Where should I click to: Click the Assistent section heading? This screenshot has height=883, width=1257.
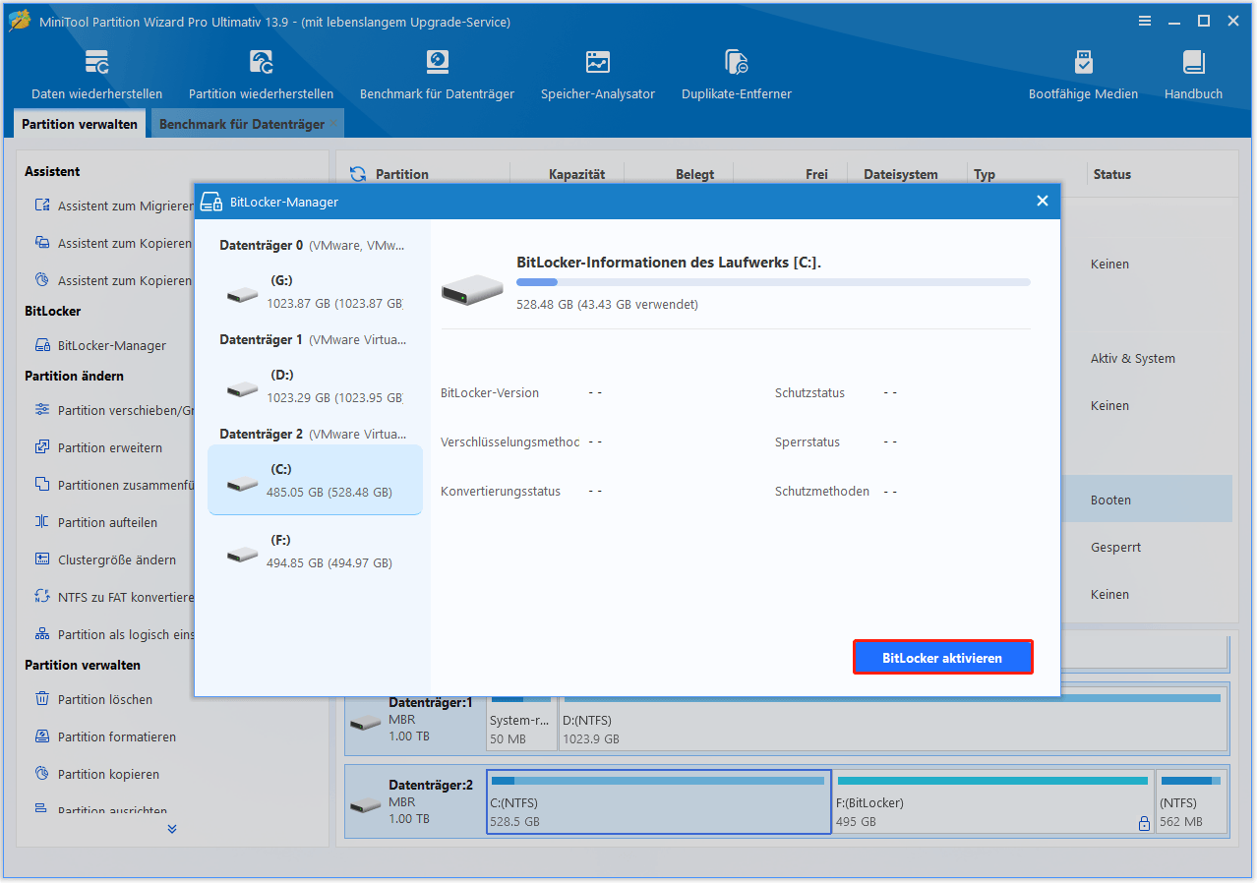pos(52,171)
